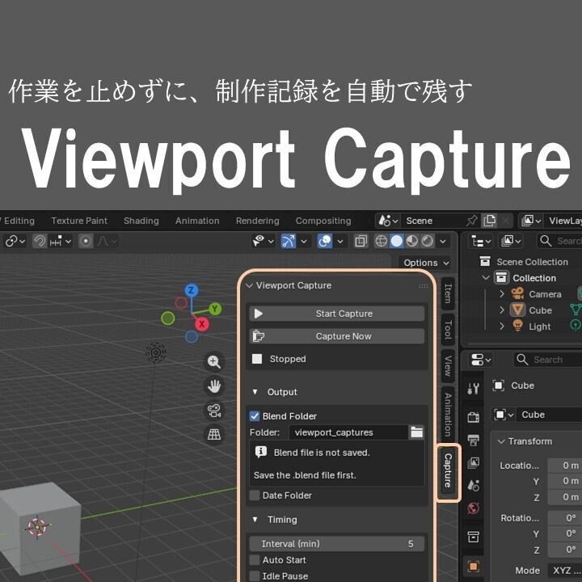Image resolution: width=582 pixels, height=582 pixels.
Task: Collapse the Collection tree node
Action: click(x=486, y=277)
